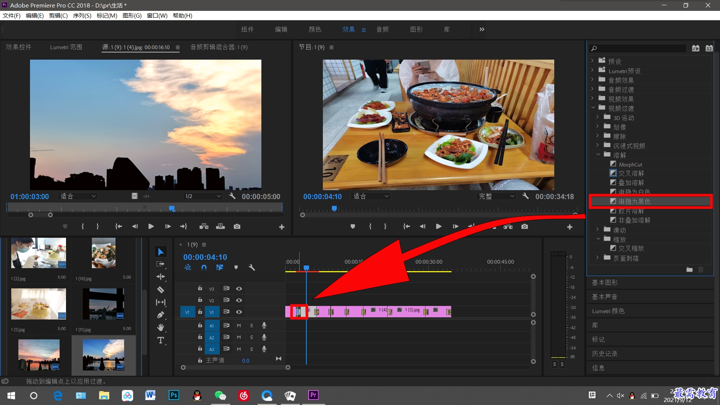Screen dimensions: 720x405
Task: Toggle sync lock on track V2
Action: point(226,300)
